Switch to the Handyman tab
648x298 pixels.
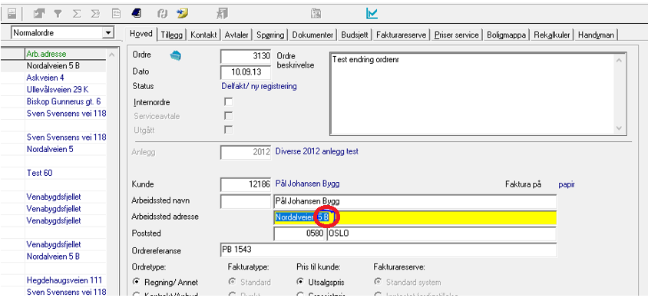tap(596, 35)
